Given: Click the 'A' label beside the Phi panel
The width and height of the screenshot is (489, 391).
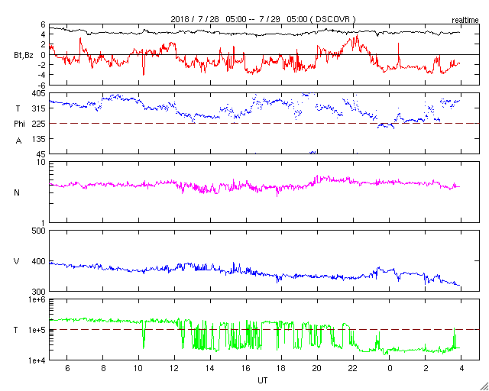Looking at the screenshot, I should [x=18, y=141].
